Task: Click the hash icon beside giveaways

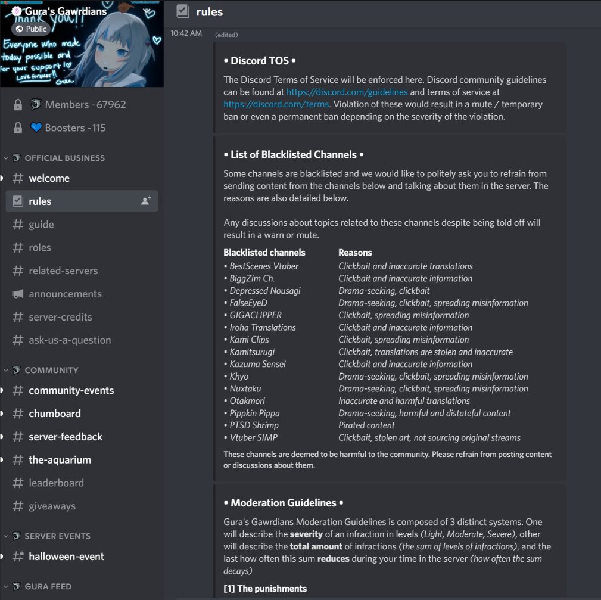Action: coord(18,506)
